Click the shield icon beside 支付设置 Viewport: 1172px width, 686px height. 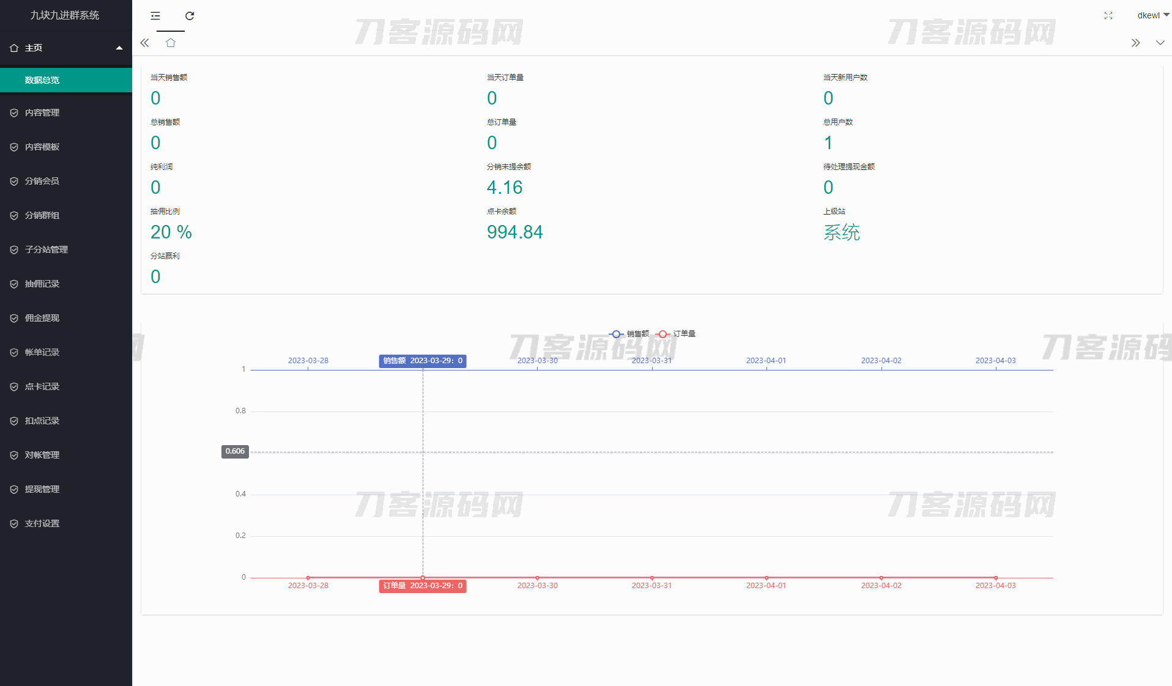pyautogui.click(x=14, y=523)
